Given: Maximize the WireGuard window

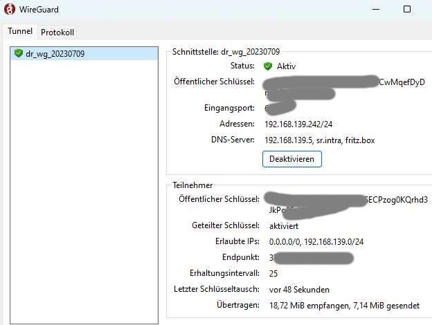Looking at the screenshot, I should click(407, 10).
